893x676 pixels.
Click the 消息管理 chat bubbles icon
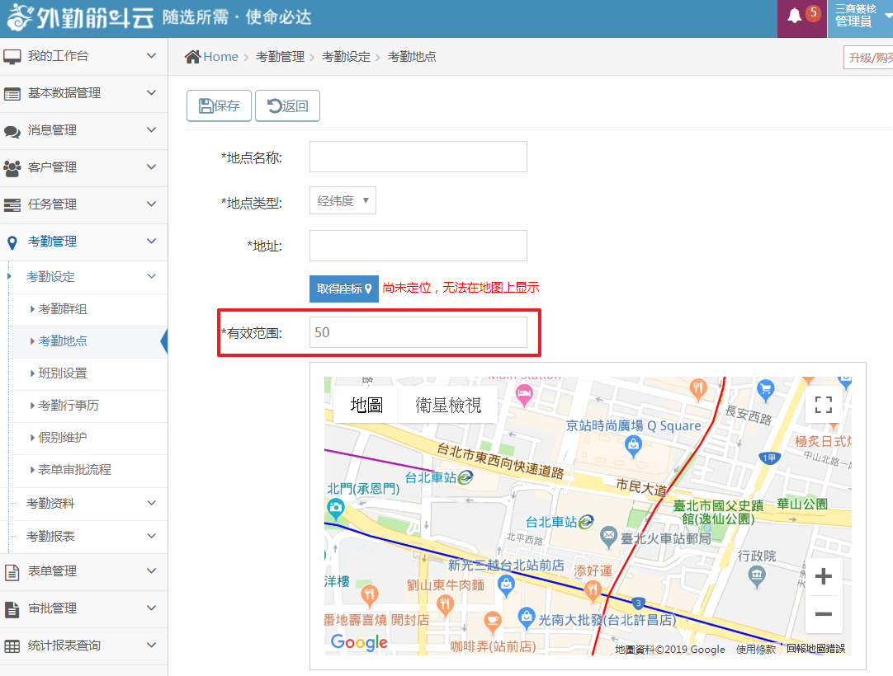coord(12,131)
